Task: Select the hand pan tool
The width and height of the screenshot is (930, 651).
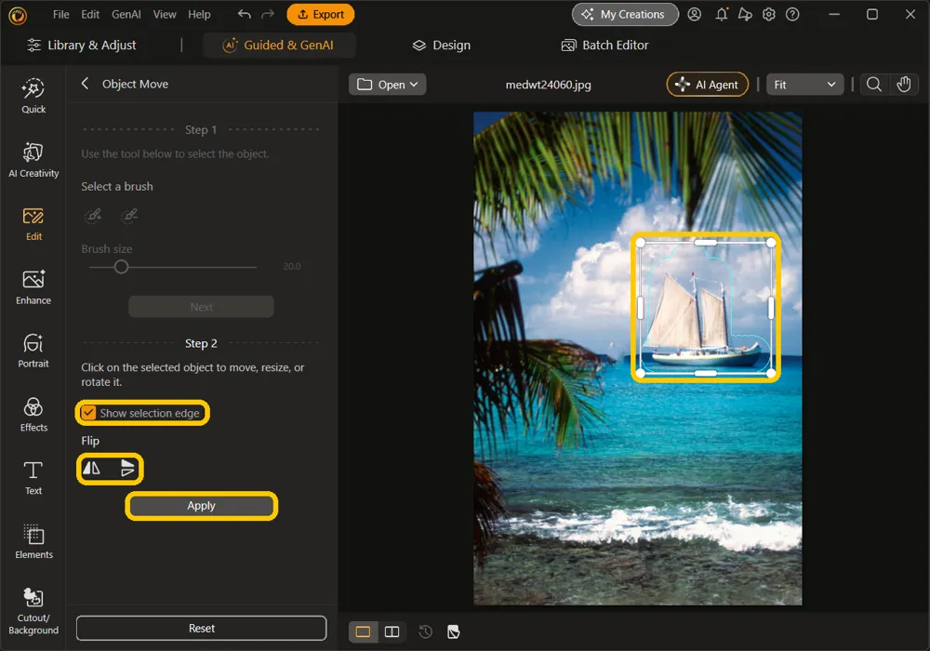Action: pyautogui.click(x=903, y=85)
